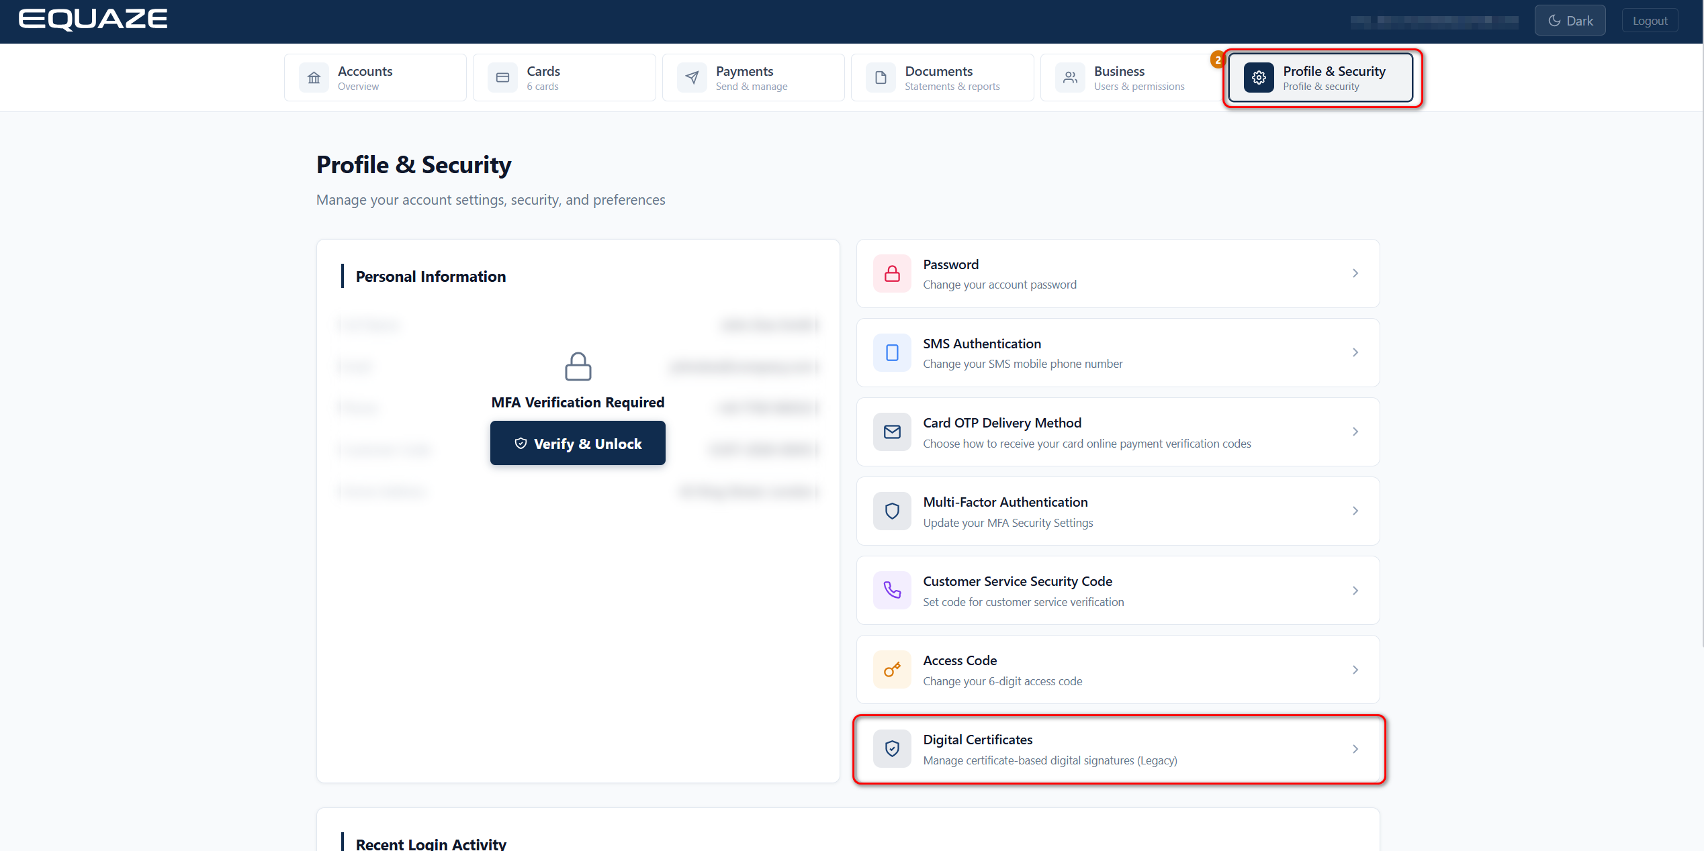Open the Documents tab
Image resolution: width=1704 pixels, height=851 pixels.
942,78
